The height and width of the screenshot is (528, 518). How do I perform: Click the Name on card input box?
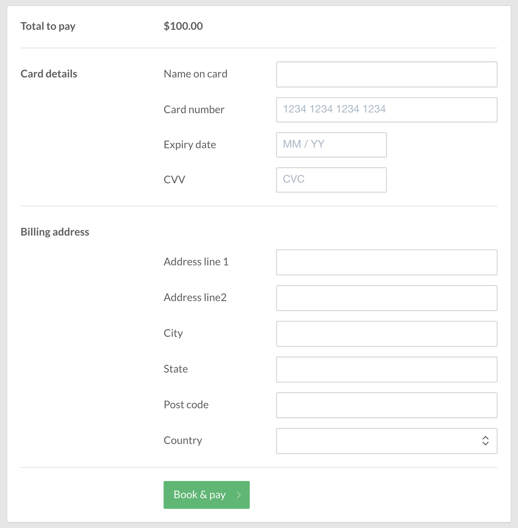coord(387,74)
